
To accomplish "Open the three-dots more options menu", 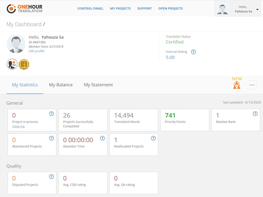I will coord(252,85).
